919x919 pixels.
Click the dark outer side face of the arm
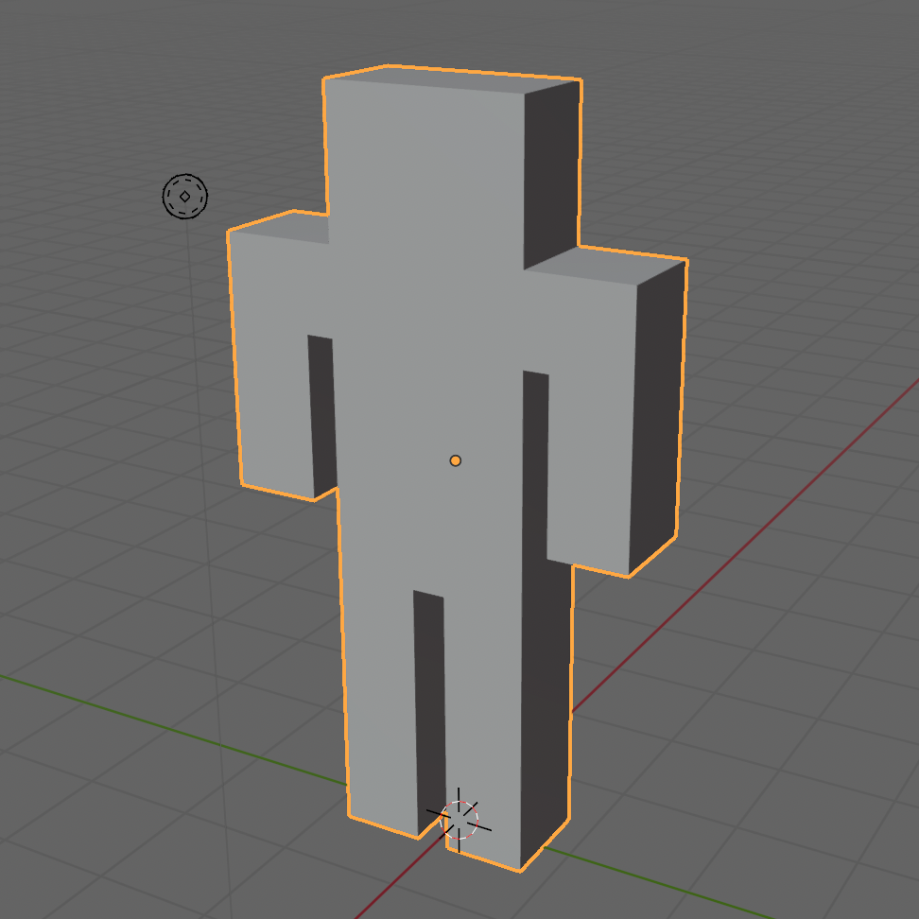[657, 416]
